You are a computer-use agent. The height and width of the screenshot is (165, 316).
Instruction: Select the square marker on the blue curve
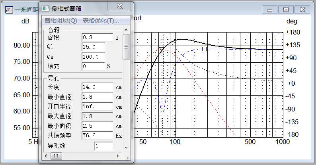coord(204,49)
